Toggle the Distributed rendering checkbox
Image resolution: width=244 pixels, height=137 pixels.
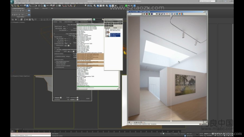pyautogui.click(x=55, y=56)
